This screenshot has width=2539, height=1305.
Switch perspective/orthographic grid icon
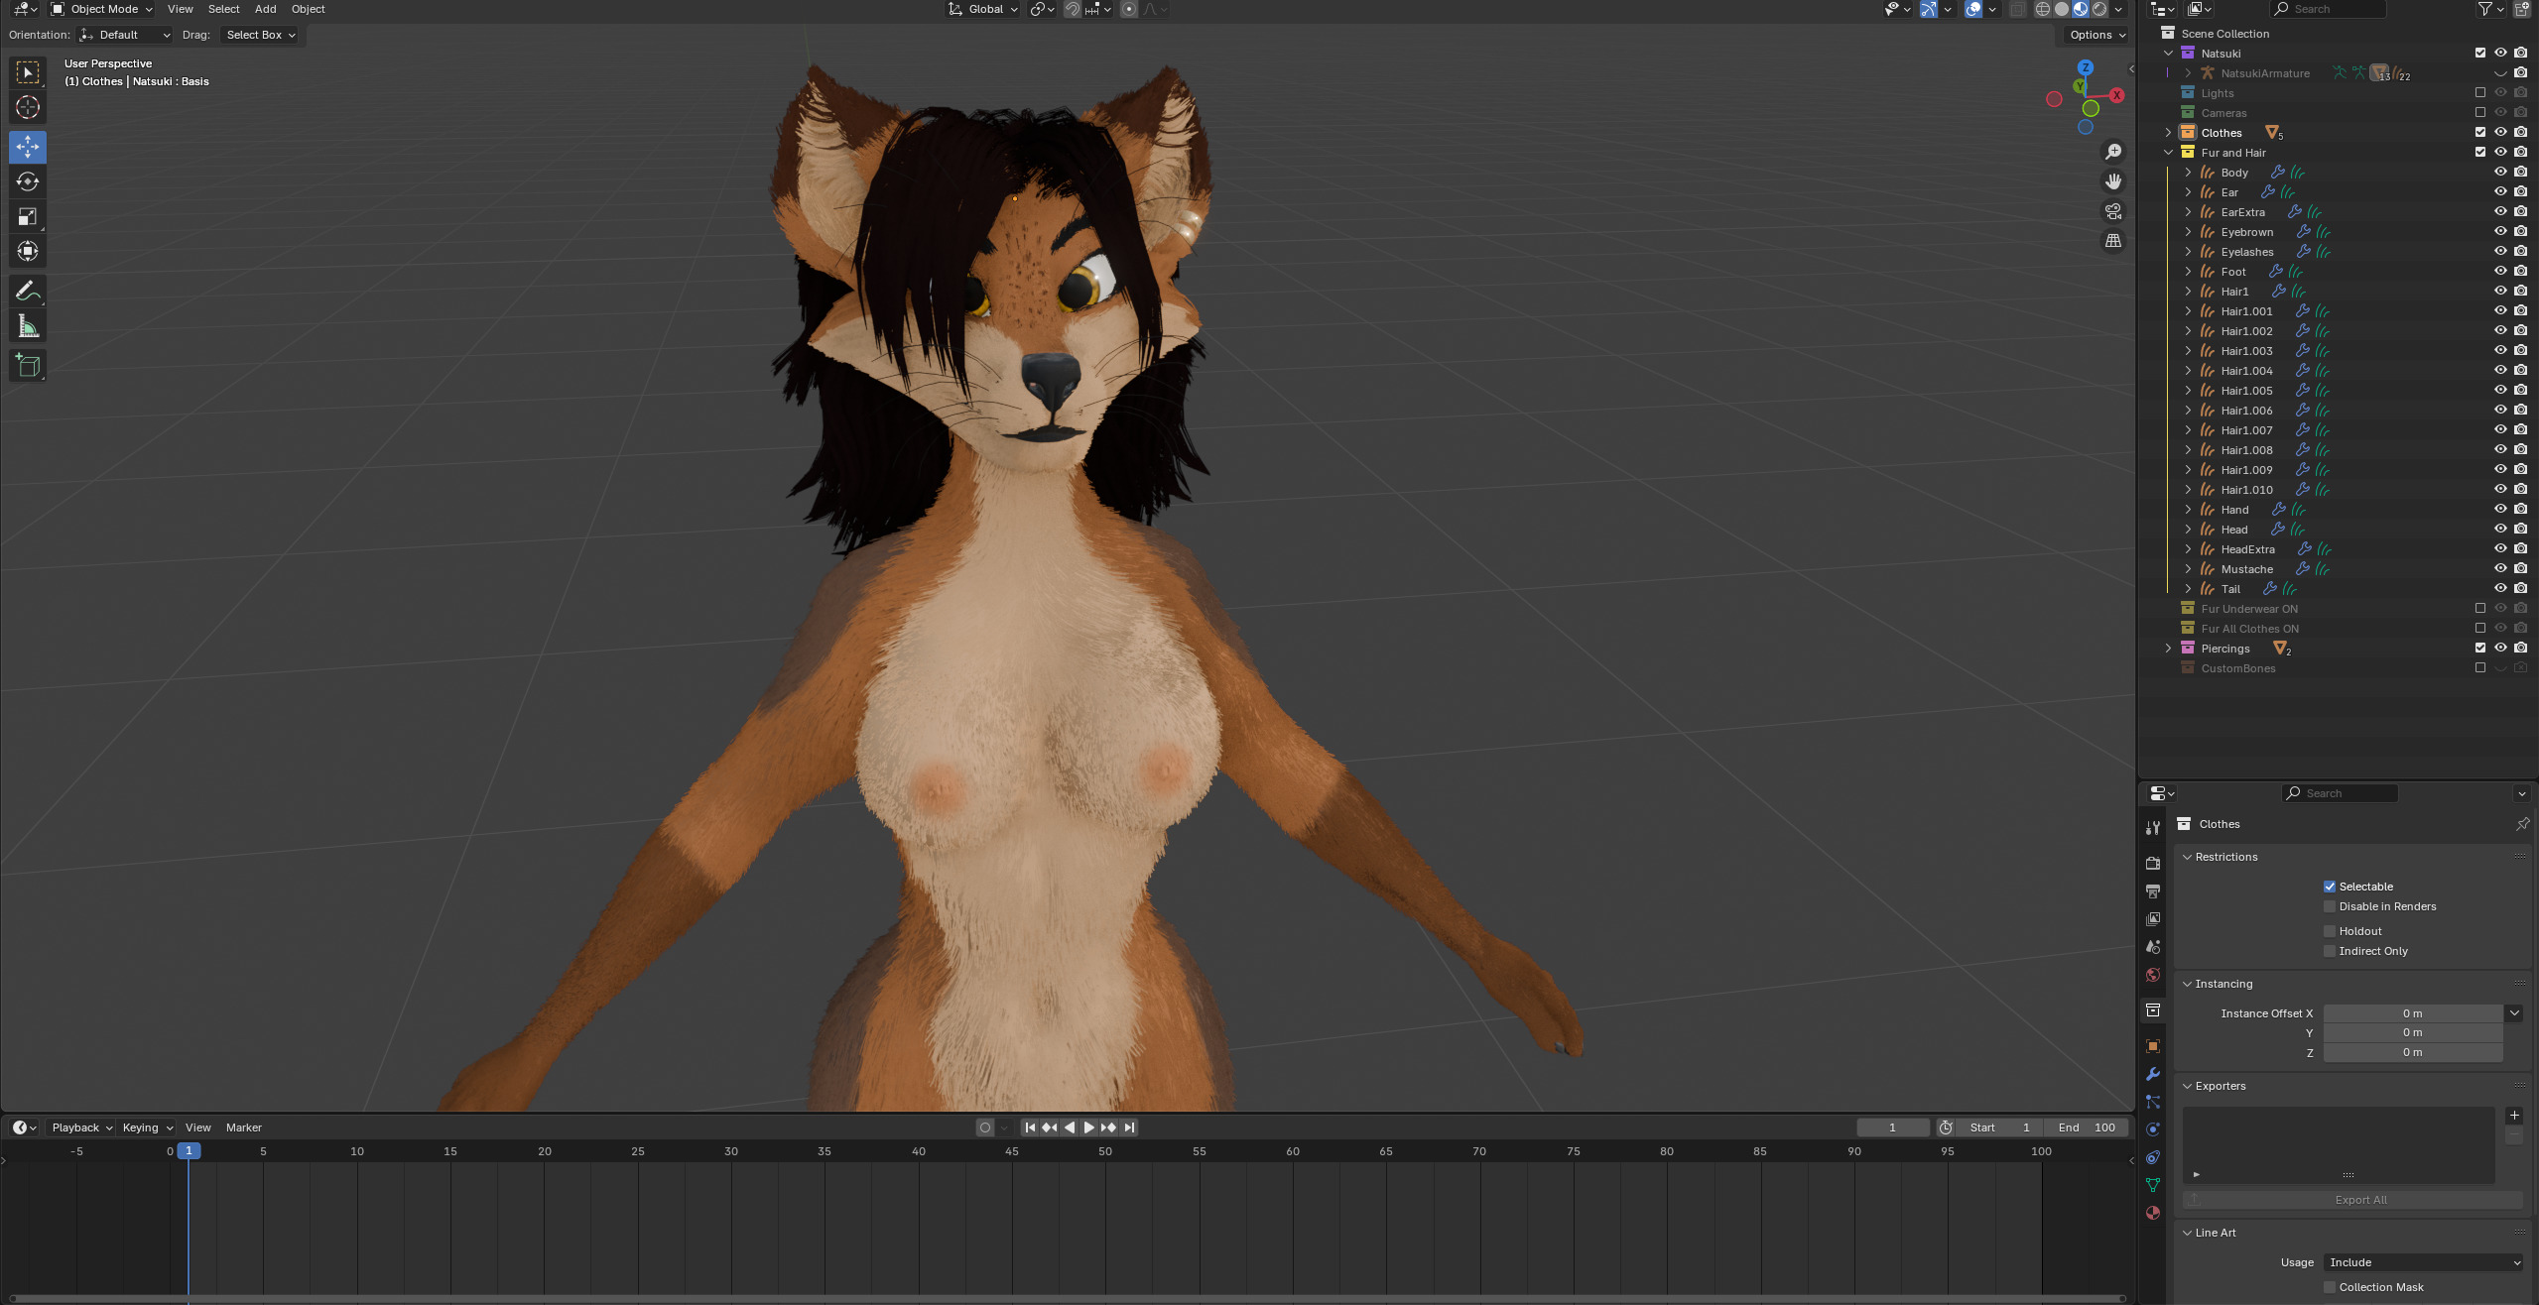2113,240
